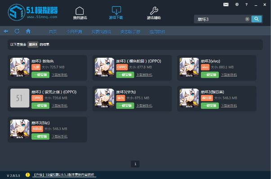
Task: Install 崩坏3(B站) with one-click install
Action: 40,136
